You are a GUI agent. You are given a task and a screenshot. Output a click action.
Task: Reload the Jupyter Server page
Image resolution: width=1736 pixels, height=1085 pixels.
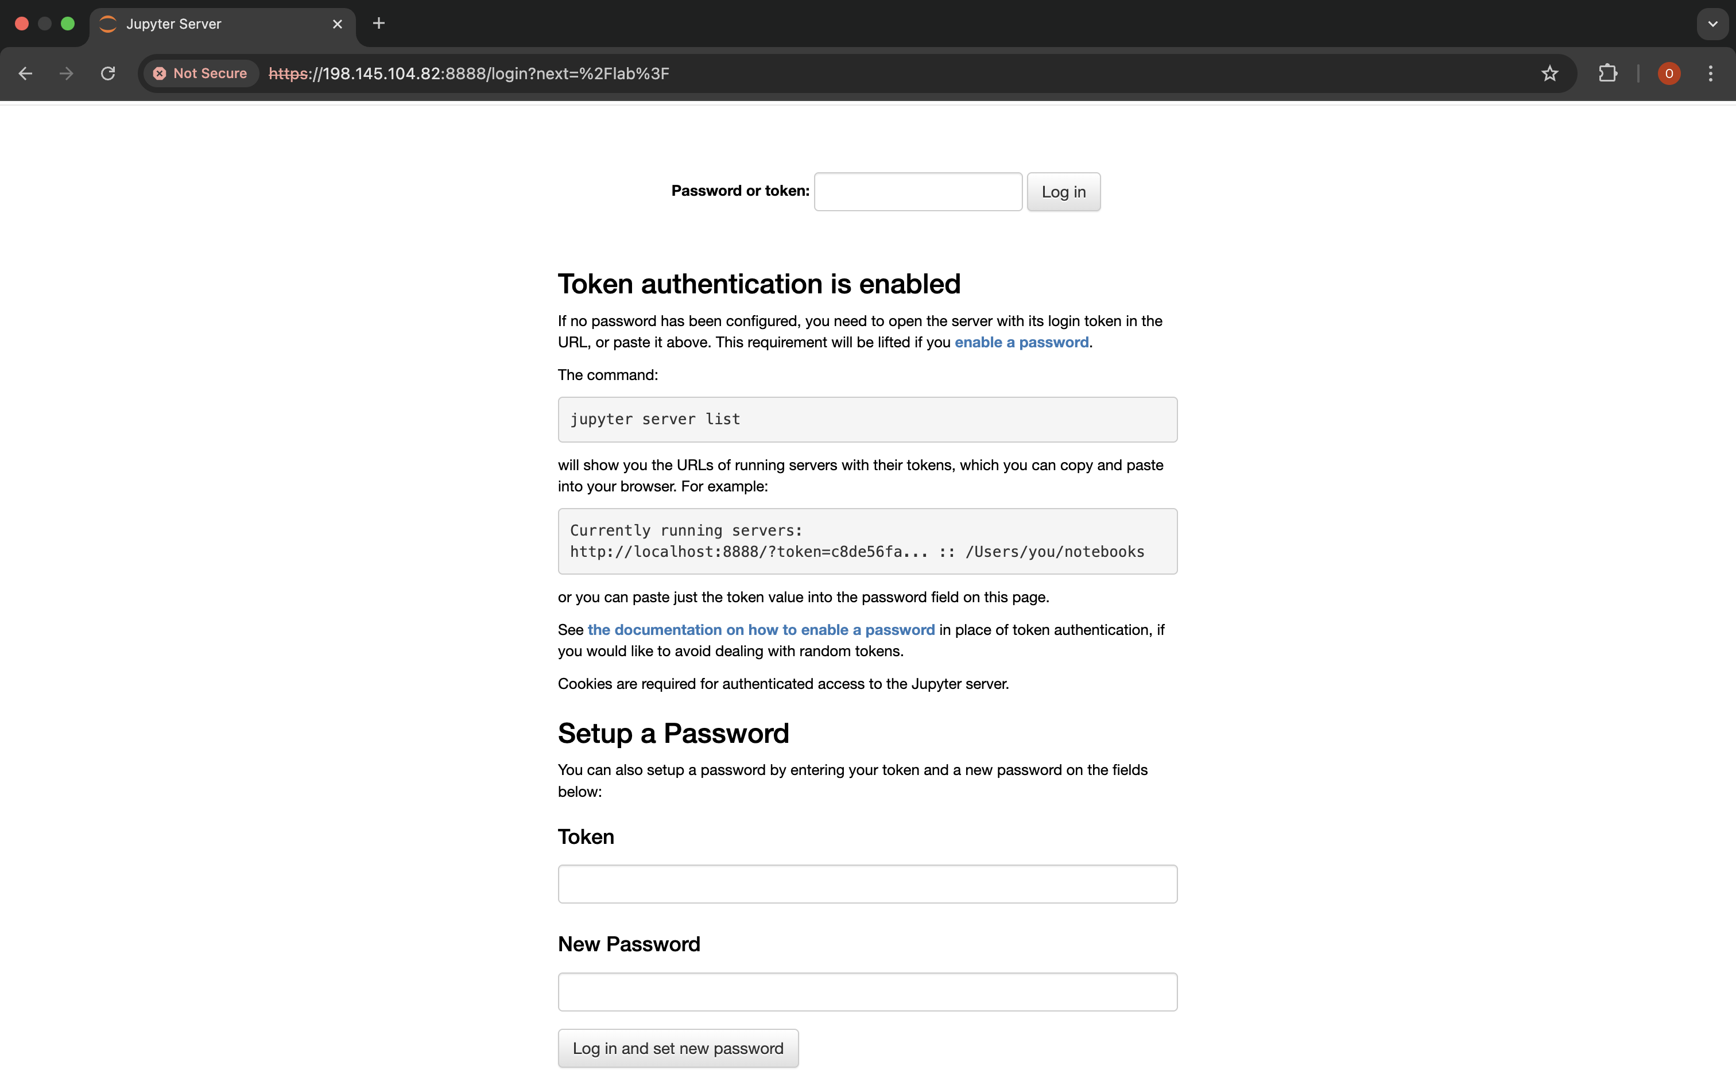(x=107, y=73)
